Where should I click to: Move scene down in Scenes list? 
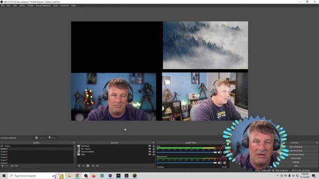16,166
